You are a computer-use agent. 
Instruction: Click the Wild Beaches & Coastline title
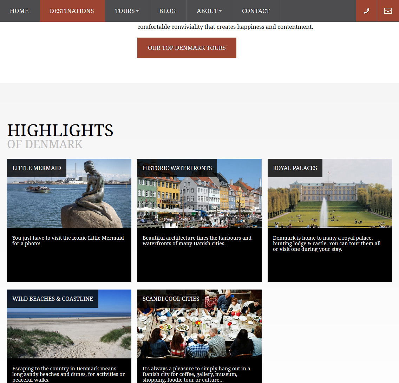click(x=53, y=299)
